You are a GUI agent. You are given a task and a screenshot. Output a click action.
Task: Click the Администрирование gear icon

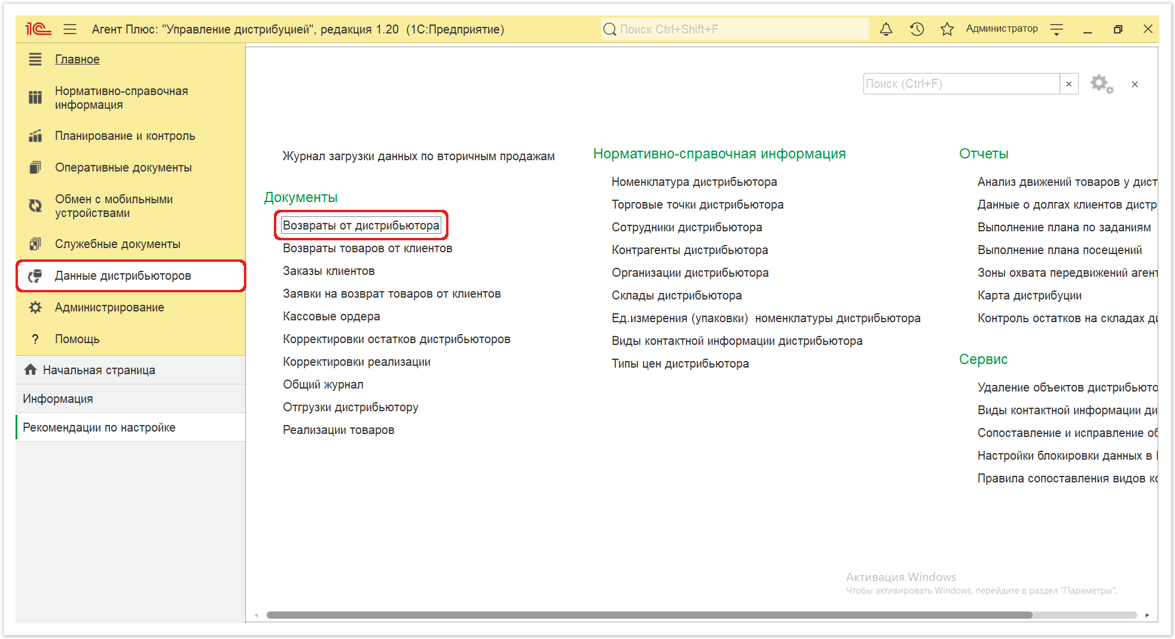point(35,307)
